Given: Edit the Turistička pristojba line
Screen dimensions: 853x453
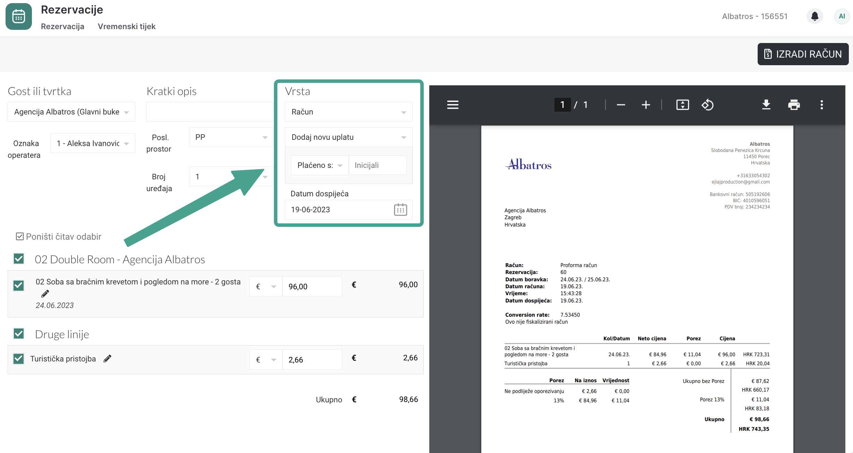Looking at the screenshot, I should click(107, 359).
